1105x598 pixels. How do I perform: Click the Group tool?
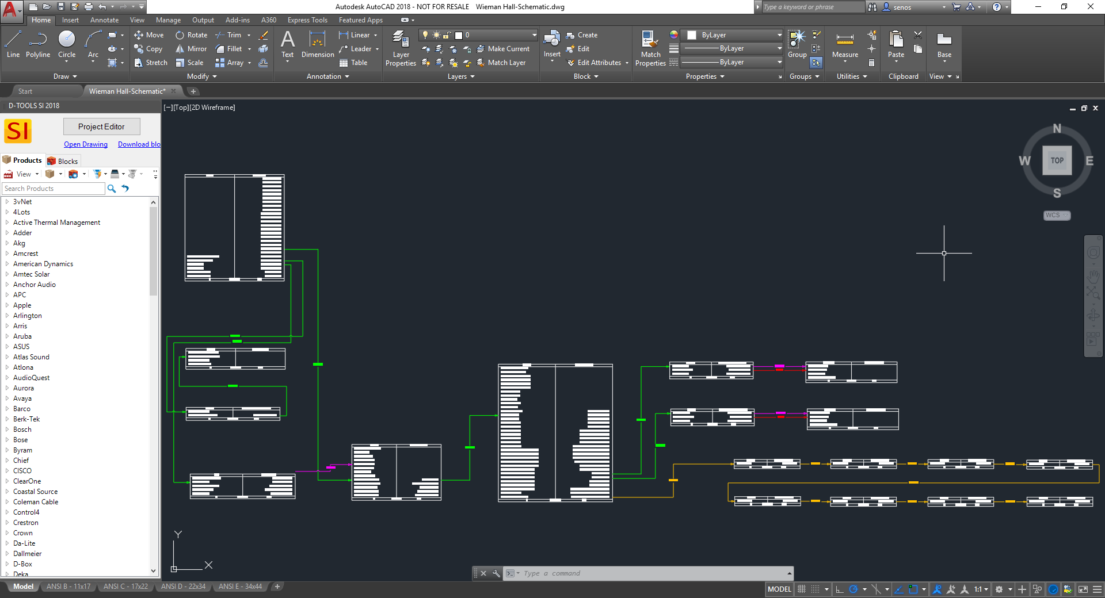pyautogui.click(x=797, y=45)
